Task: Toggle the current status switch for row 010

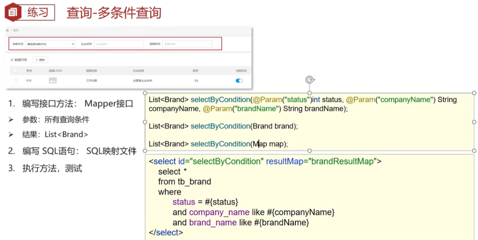Action: point(239,81)
